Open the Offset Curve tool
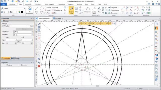Image resolution: width=161 pixels, height=90 pixels. (x=57, y=10)
